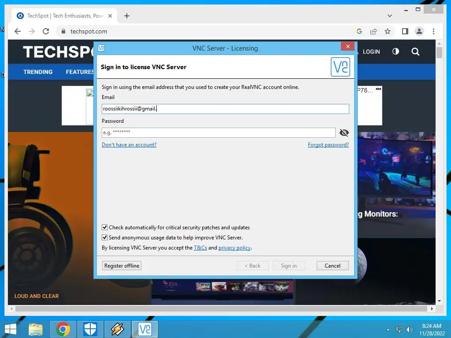The width and height of the screenshot is (451, 338).
Task: Go forward in Chrome browser
Action: (x=32, y=31)
